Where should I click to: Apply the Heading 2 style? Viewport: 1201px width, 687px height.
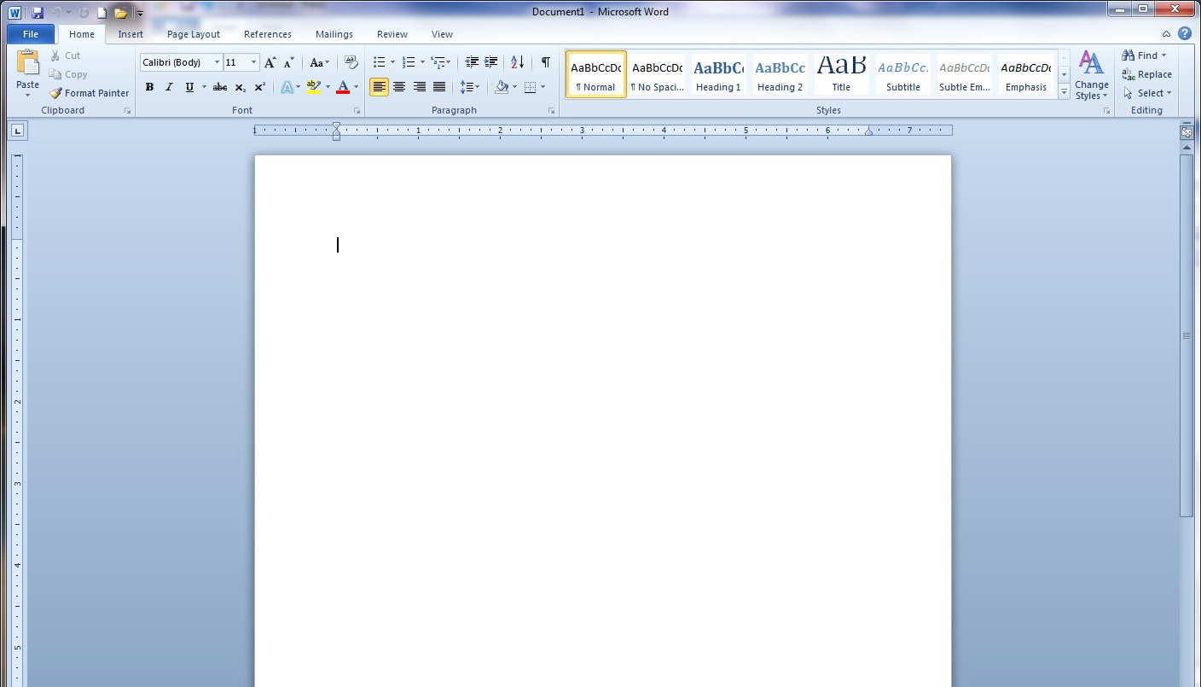(x=780, y=74)
